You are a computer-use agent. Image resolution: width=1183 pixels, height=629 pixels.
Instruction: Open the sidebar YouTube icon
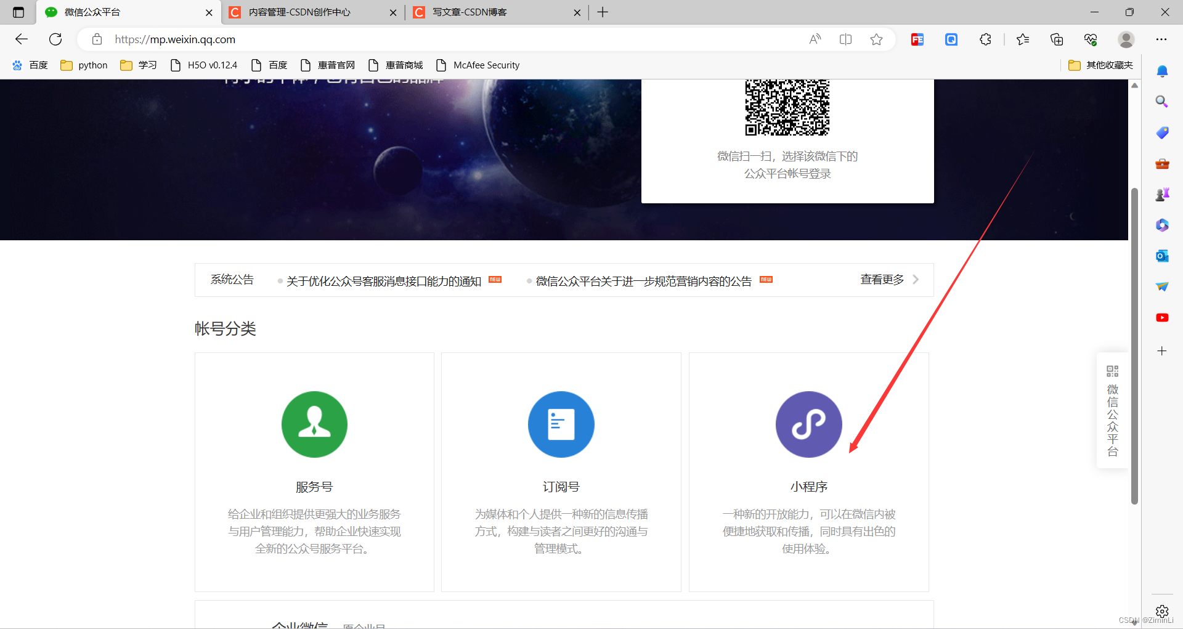(1162, 317)
